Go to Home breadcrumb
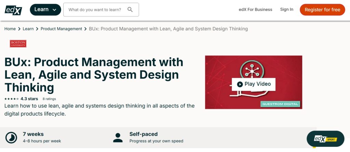The height and width of the screenshot is (152, 350). click(x=10, y=29)
